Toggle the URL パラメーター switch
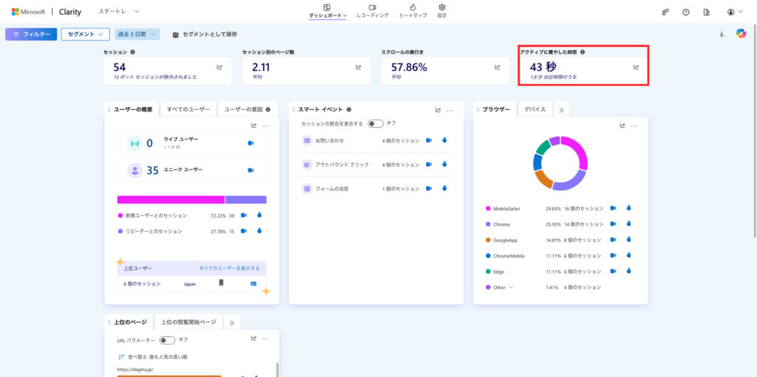This screenshot has width=757, height=377. click(168, 340)
